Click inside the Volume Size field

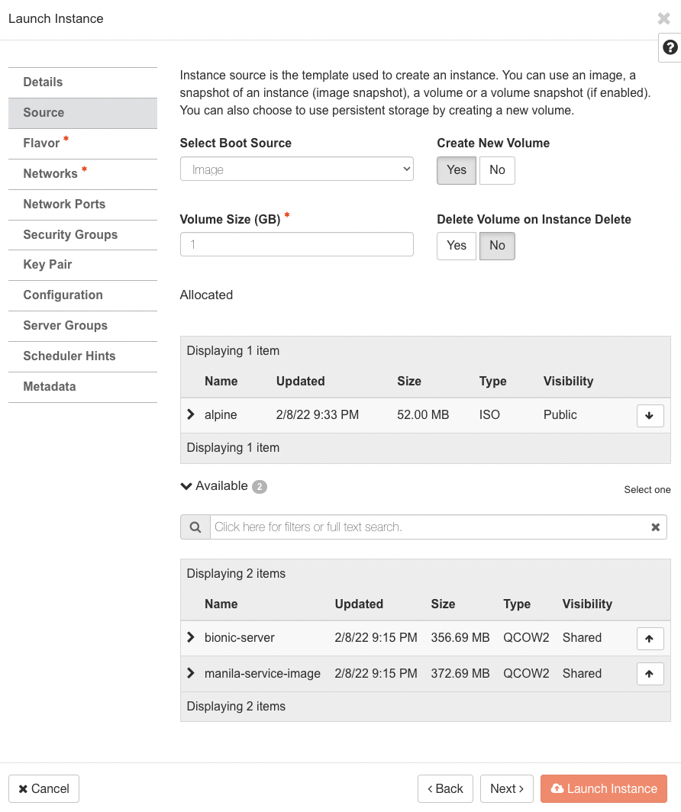pos(296,244)
